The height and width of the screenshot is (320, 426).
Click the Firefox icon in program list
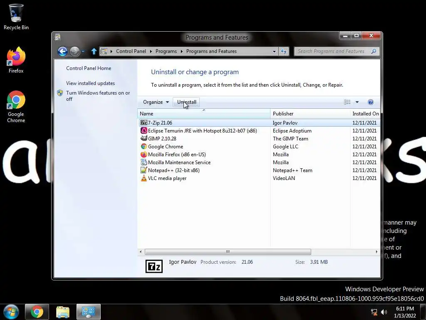[144, 154]
